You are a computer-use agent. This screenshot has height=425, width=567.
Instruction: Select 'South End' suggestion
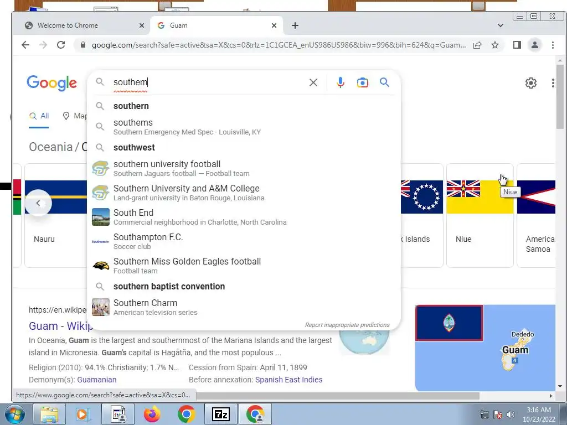point(244,217)
